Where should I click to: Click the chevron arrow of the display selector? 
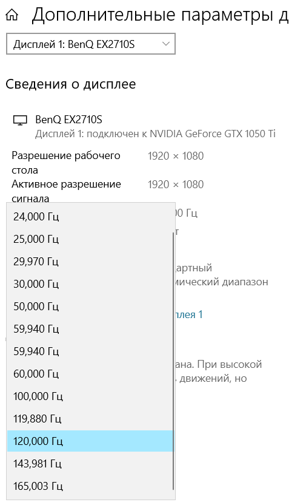[165, 44]
